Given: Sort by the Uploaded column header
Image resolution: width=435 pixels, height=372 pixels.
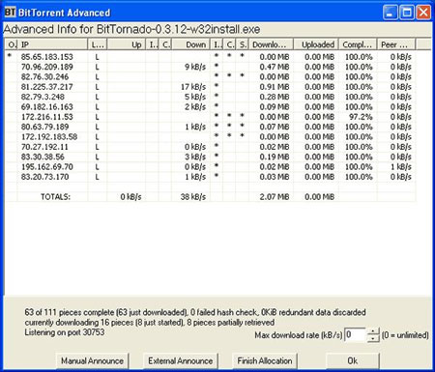Looking at the screenshot, I should tap(316, 44).
